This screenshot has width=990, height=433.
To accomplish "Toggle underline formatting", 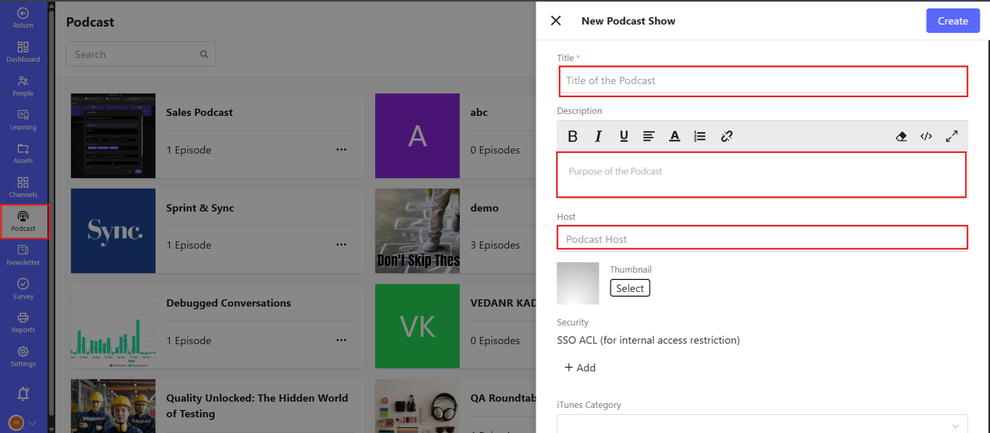I will pos(624,136).
